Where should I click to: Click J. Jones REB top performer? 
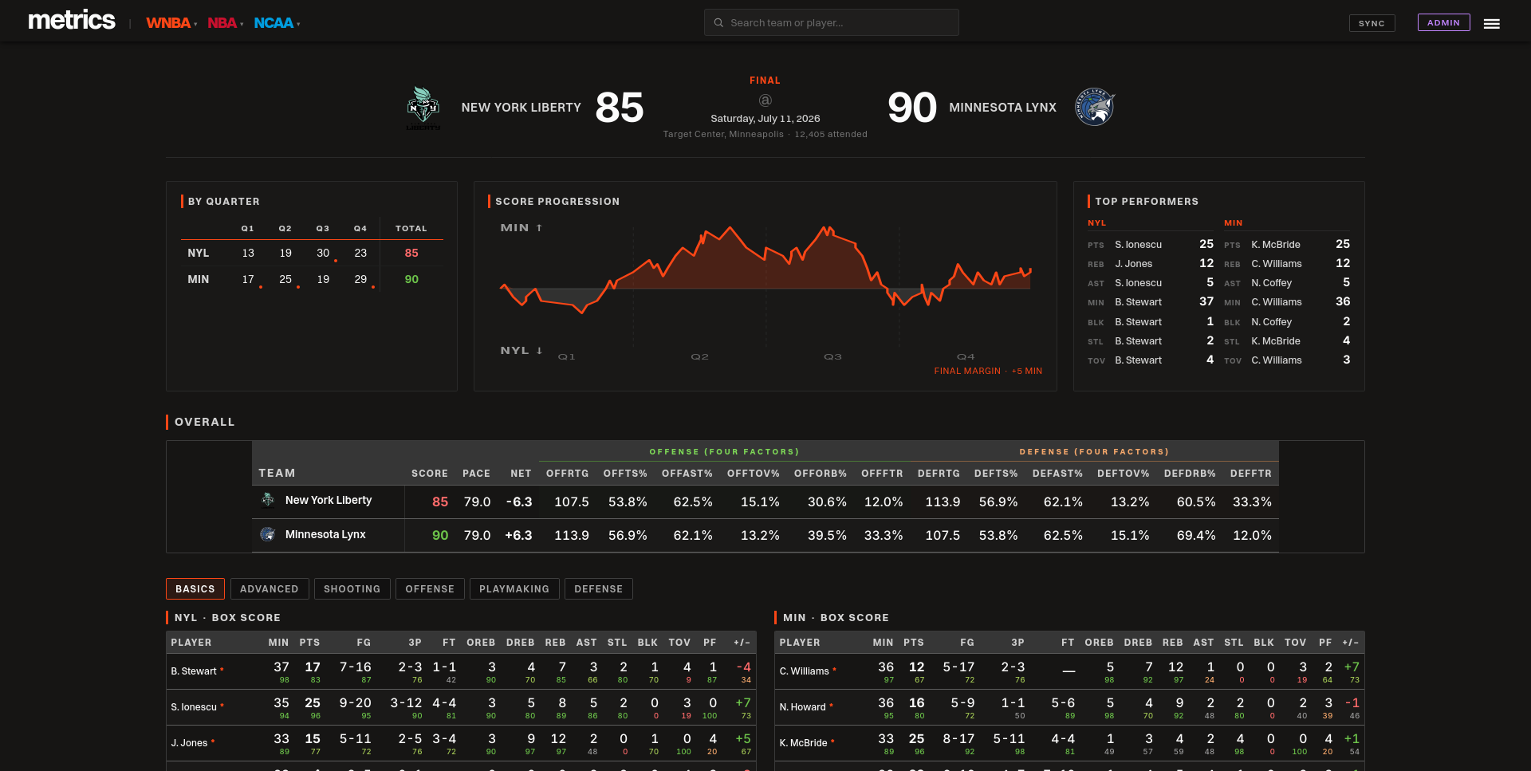pos(1133,264)
